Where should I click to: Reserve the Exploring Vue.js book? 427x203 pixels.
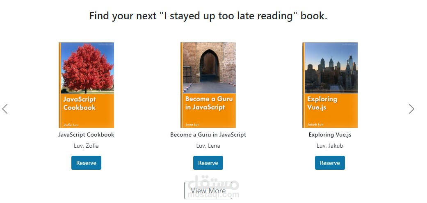click(x=330, y=163)
